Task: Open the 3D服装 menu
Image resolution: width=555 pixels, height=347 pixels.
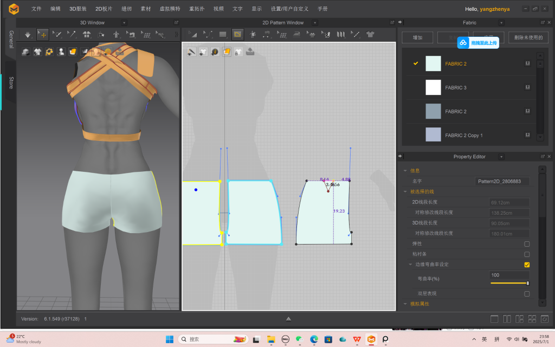Action: (x=78, y=9)
